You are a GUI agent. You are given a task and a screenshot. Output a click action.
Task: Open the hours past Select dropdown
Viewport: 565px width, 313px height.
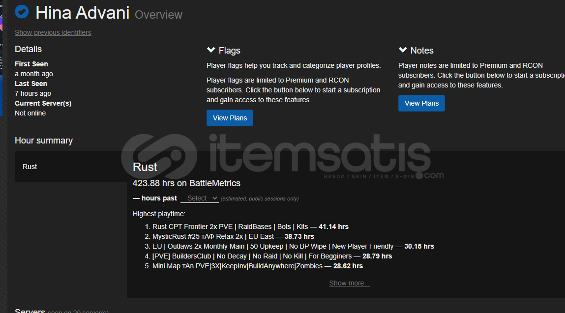pos(200,198)
